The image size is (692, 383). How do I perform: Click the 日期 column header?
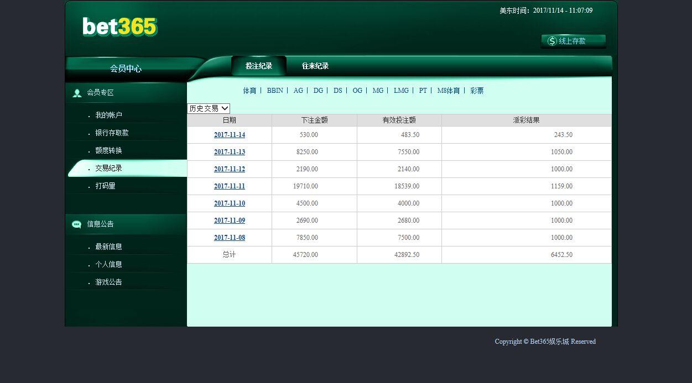[229, 120]
